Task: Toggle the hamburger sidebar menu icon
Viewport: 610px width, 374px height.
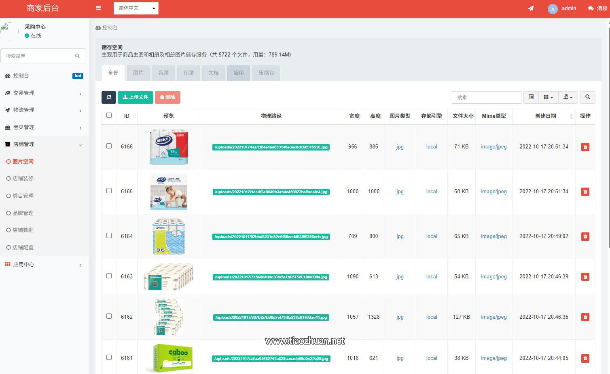Action: [x=99, y=8]
